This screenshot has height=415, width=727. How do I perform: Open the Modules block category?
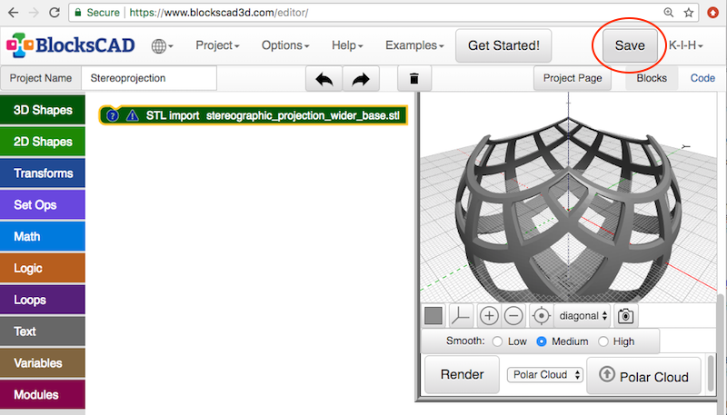pyautogui.click(x=43, y=394)
